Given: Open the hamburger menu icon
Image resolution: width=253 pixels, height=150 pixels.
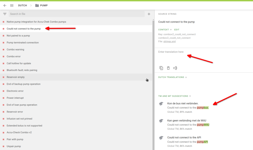Looking at the screenshot, I should click(x=12, y=5).
